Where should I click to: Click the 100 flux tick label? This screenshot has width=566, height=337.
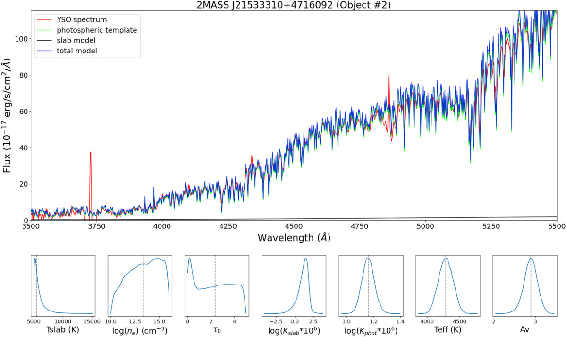pos(21,39)
